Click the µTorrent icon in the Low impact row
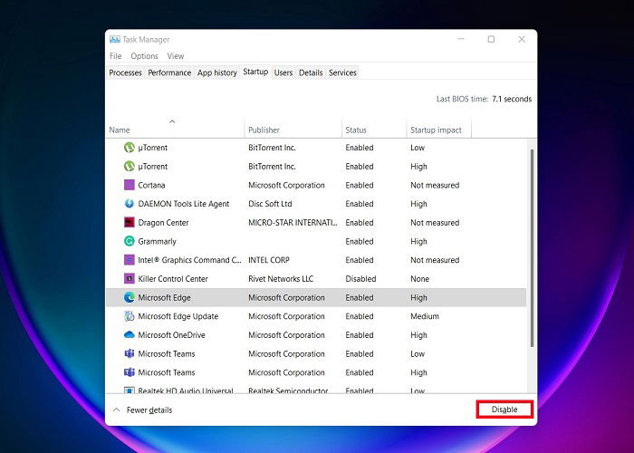This screenshot has width=634, height=453. click(129, 148)
